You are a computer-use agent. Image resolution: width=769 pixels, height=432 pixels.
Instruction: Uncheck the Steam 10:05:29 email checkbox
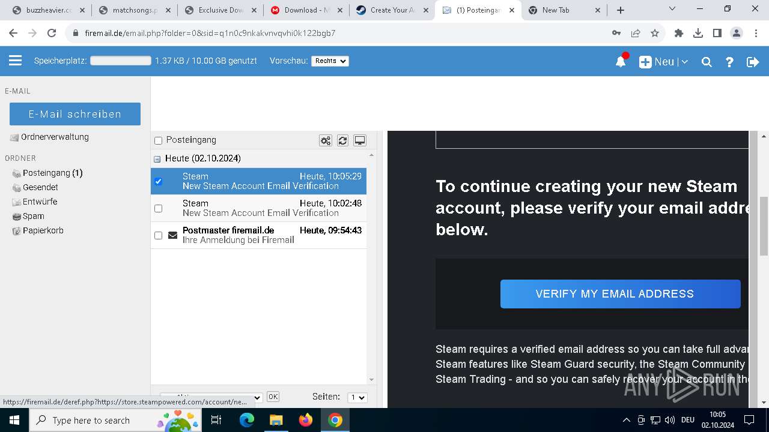[x=159, y=181]
